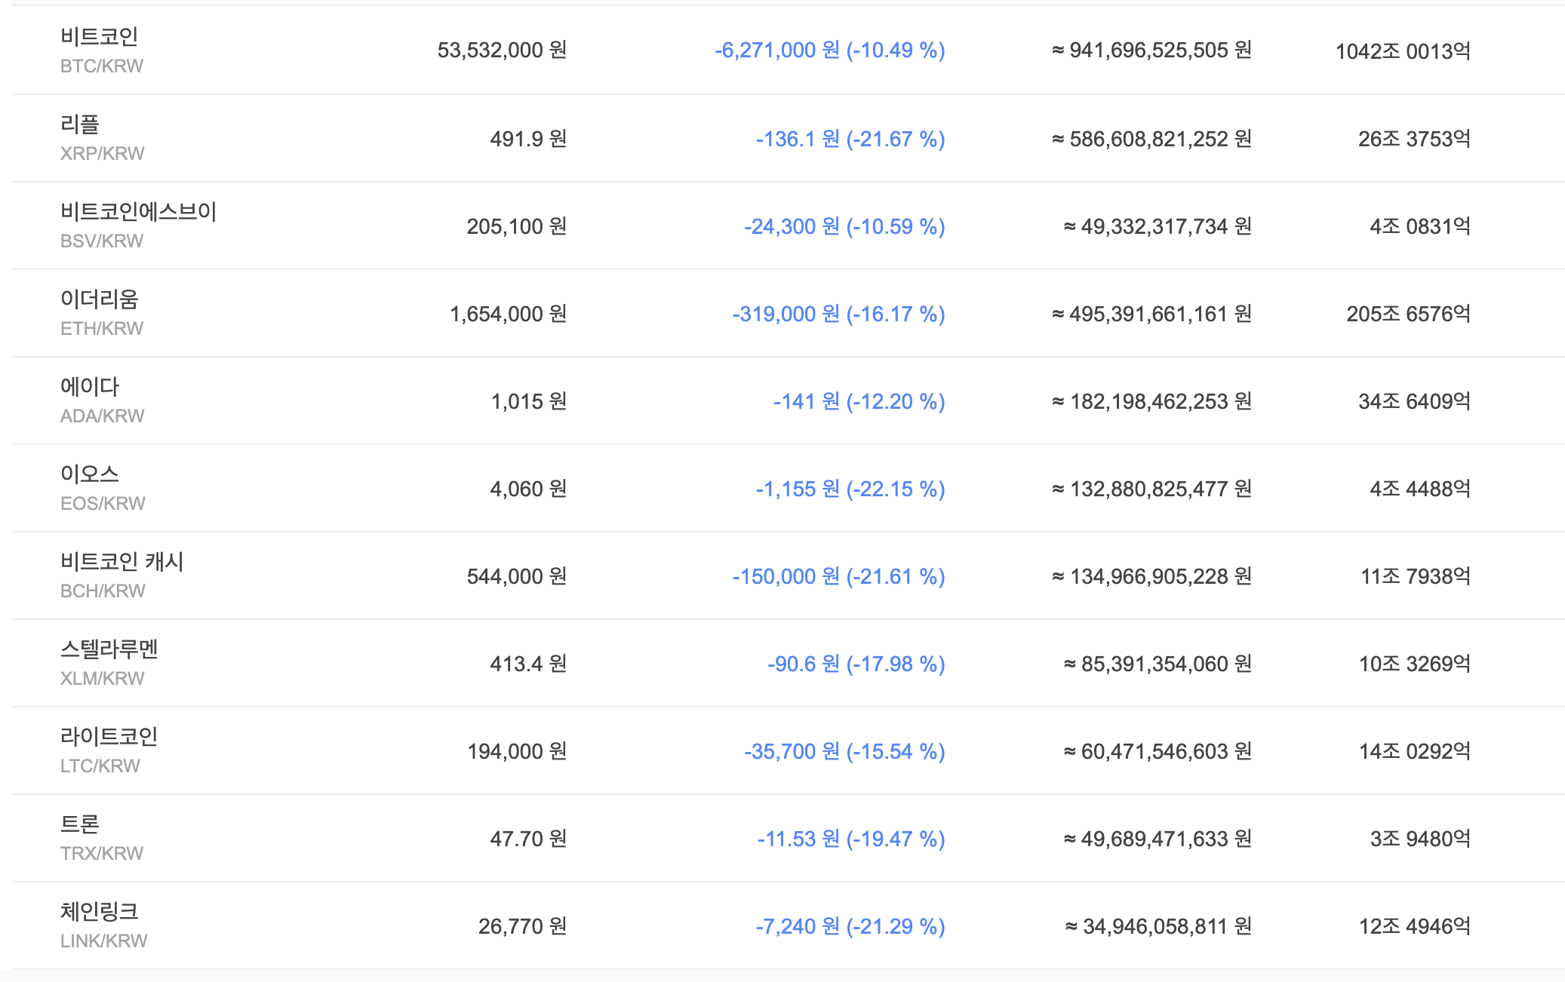Viewport: 1565px width, 982px height.
Task: Click Litecoin market cap 14조 0292억
Action: click(x=1414, y=751)
